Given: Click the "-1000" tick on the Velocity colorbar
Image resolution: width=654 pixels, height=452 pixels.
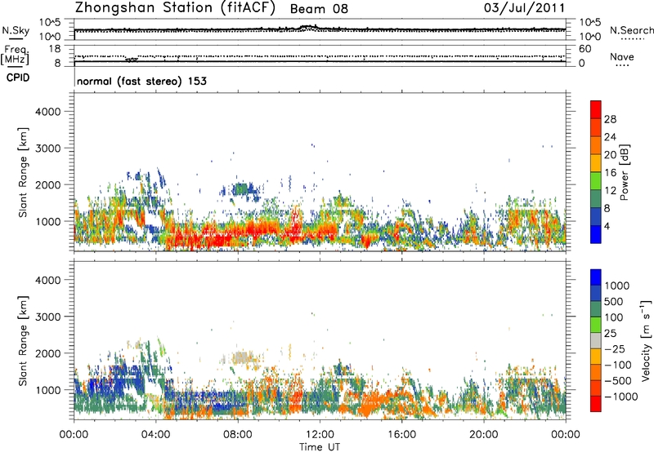Looking at the screenshot, I should [621, 397].
